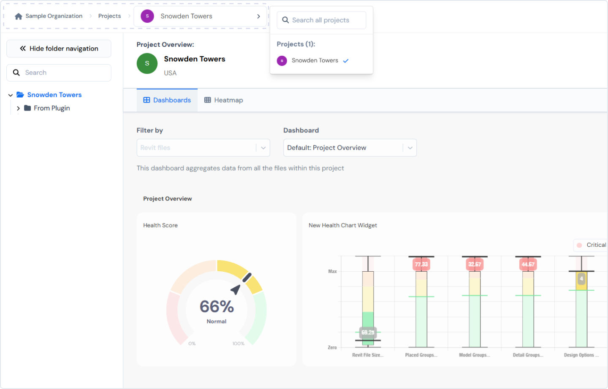
Task: Toggle the Critical legend item in chart
Action: pos(591,245)
